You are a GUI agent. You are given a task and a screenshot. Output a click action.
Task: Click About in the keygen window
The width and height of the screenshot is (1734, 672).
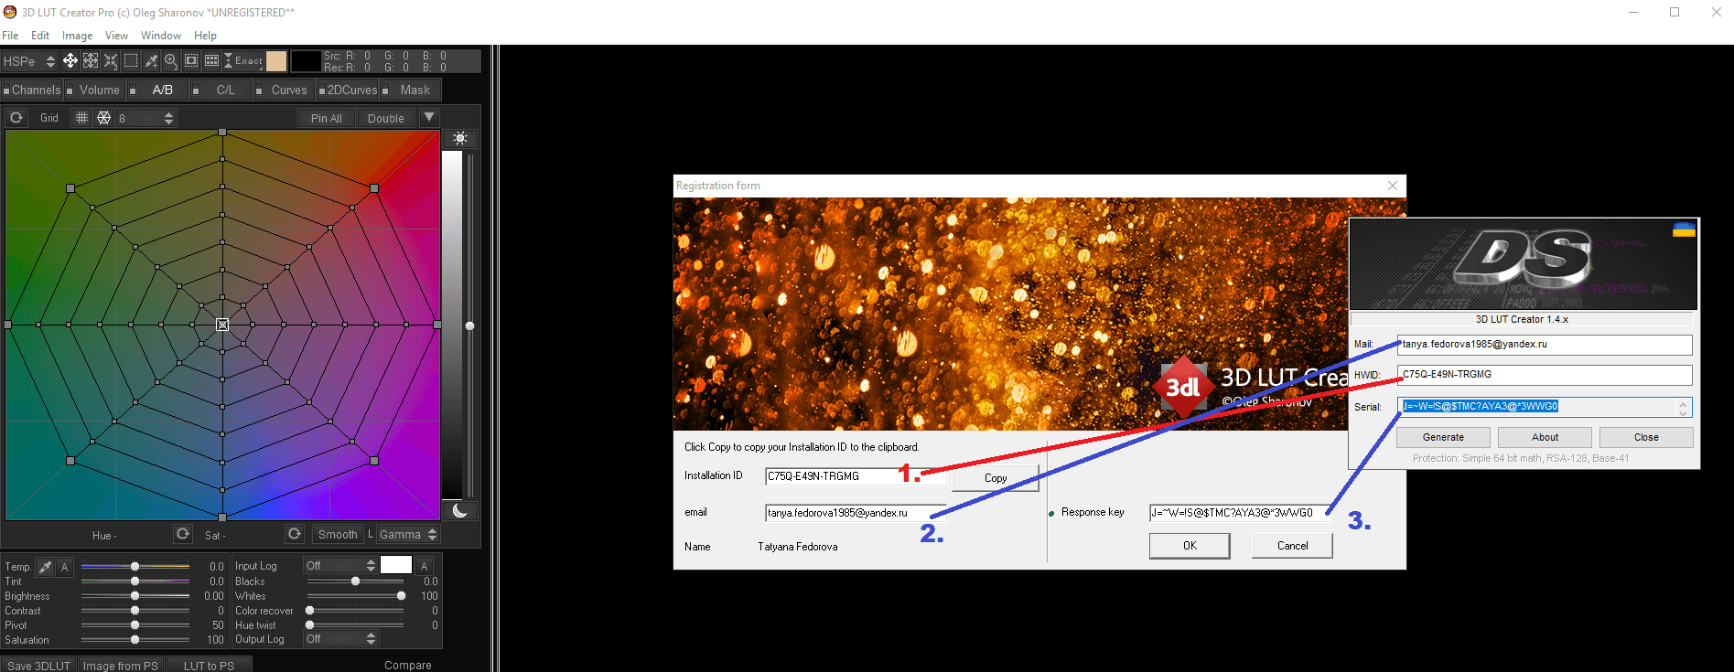(x=1545, y=437)
